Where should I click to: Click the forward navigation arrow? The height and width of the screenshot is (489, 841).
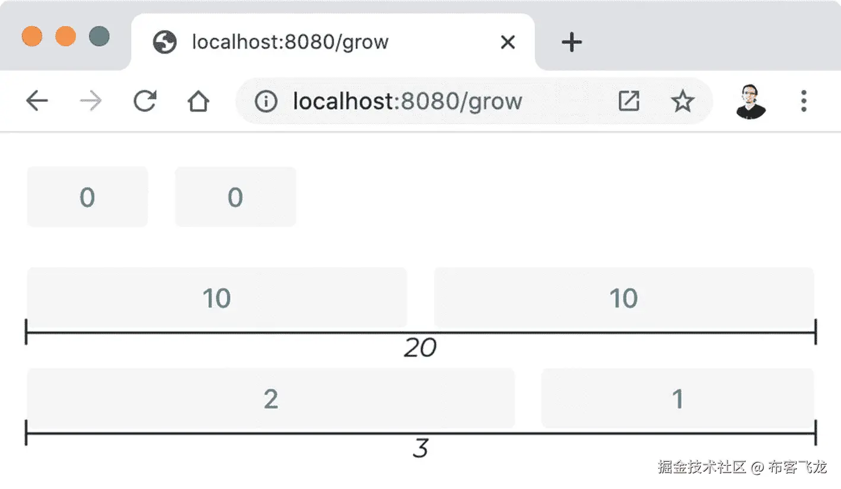point(90,102)
